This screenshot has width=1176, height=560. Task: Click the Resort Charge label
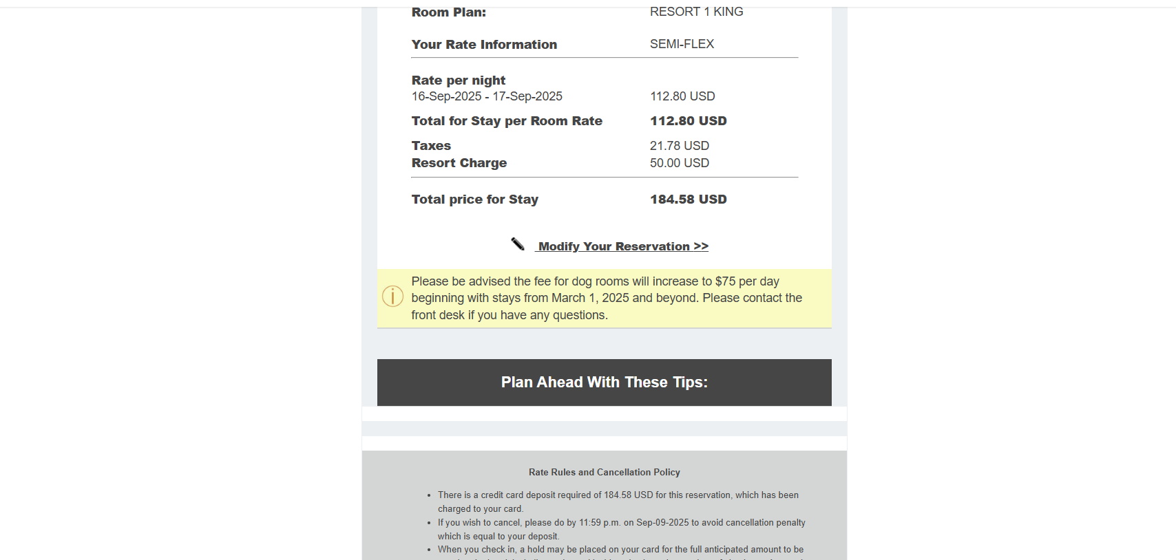459,163
